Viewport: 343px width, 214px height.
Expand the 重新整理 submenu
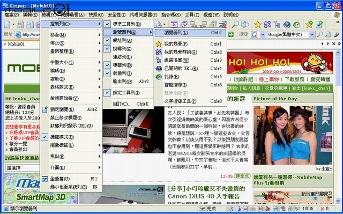[71, 51]
